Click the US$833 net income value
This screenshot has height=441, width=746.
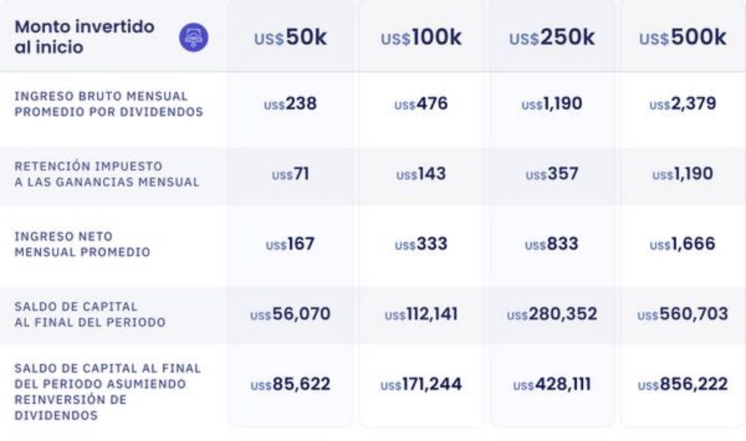point(552,245)
